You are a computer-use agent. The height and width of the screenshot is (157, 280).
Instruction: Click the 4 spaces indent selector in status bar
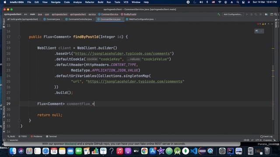[x=267, y=140]
